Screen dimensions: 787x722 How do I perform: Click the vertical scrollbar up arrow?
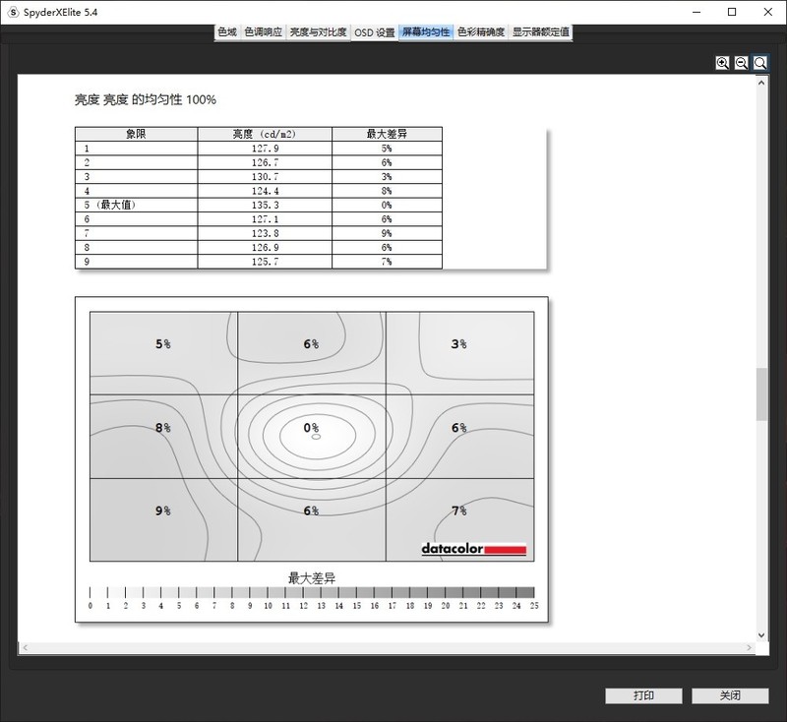pyautogui.click(x=761, y=83)
